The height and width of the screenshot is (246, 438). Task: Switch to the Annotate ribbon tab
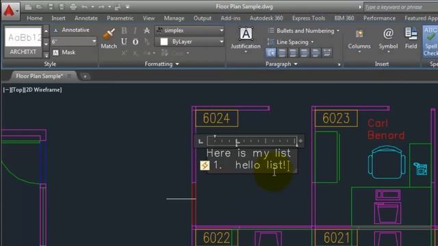coord(86,18)
